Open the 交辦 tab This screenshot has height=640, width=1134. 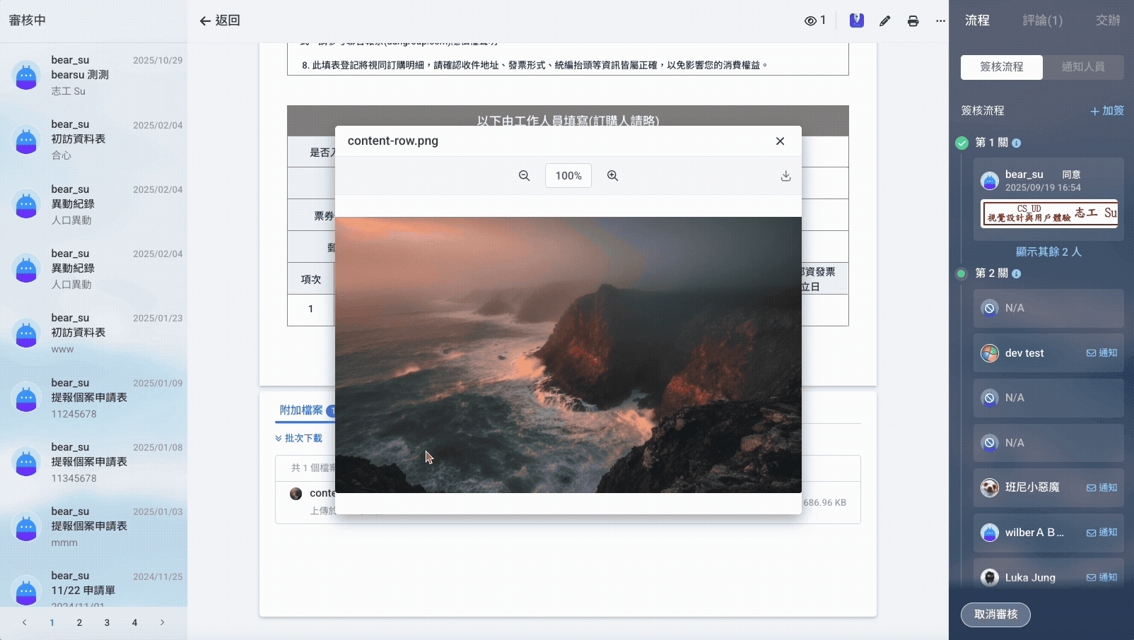1108,20
